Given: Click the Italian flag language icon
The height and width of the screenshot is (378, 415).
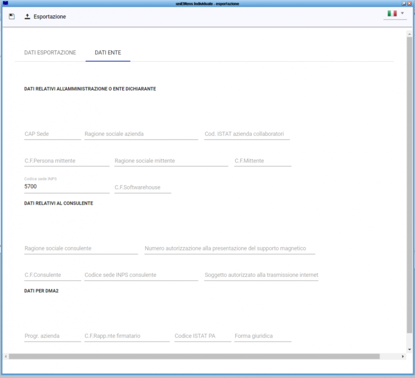Looking at the screenshot, I should [392, 13].
